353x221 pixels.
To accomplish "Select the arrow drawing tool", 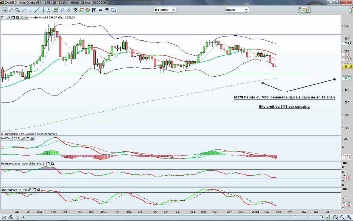I will coord(101,10).
